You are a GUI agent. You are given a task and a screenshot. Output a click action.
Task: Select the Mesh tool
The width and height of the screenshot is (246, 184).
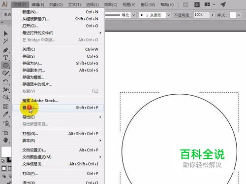(x=5, y=107)
